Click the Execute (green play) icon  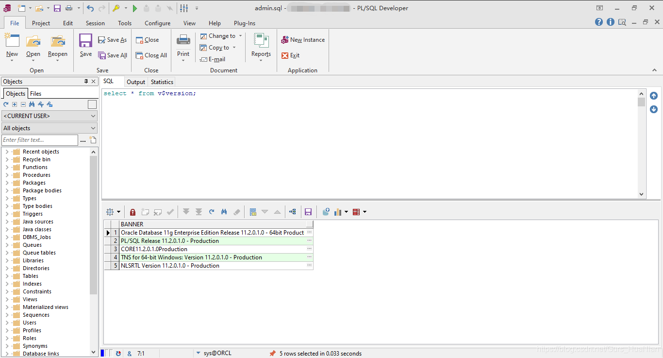coord(135,8)
